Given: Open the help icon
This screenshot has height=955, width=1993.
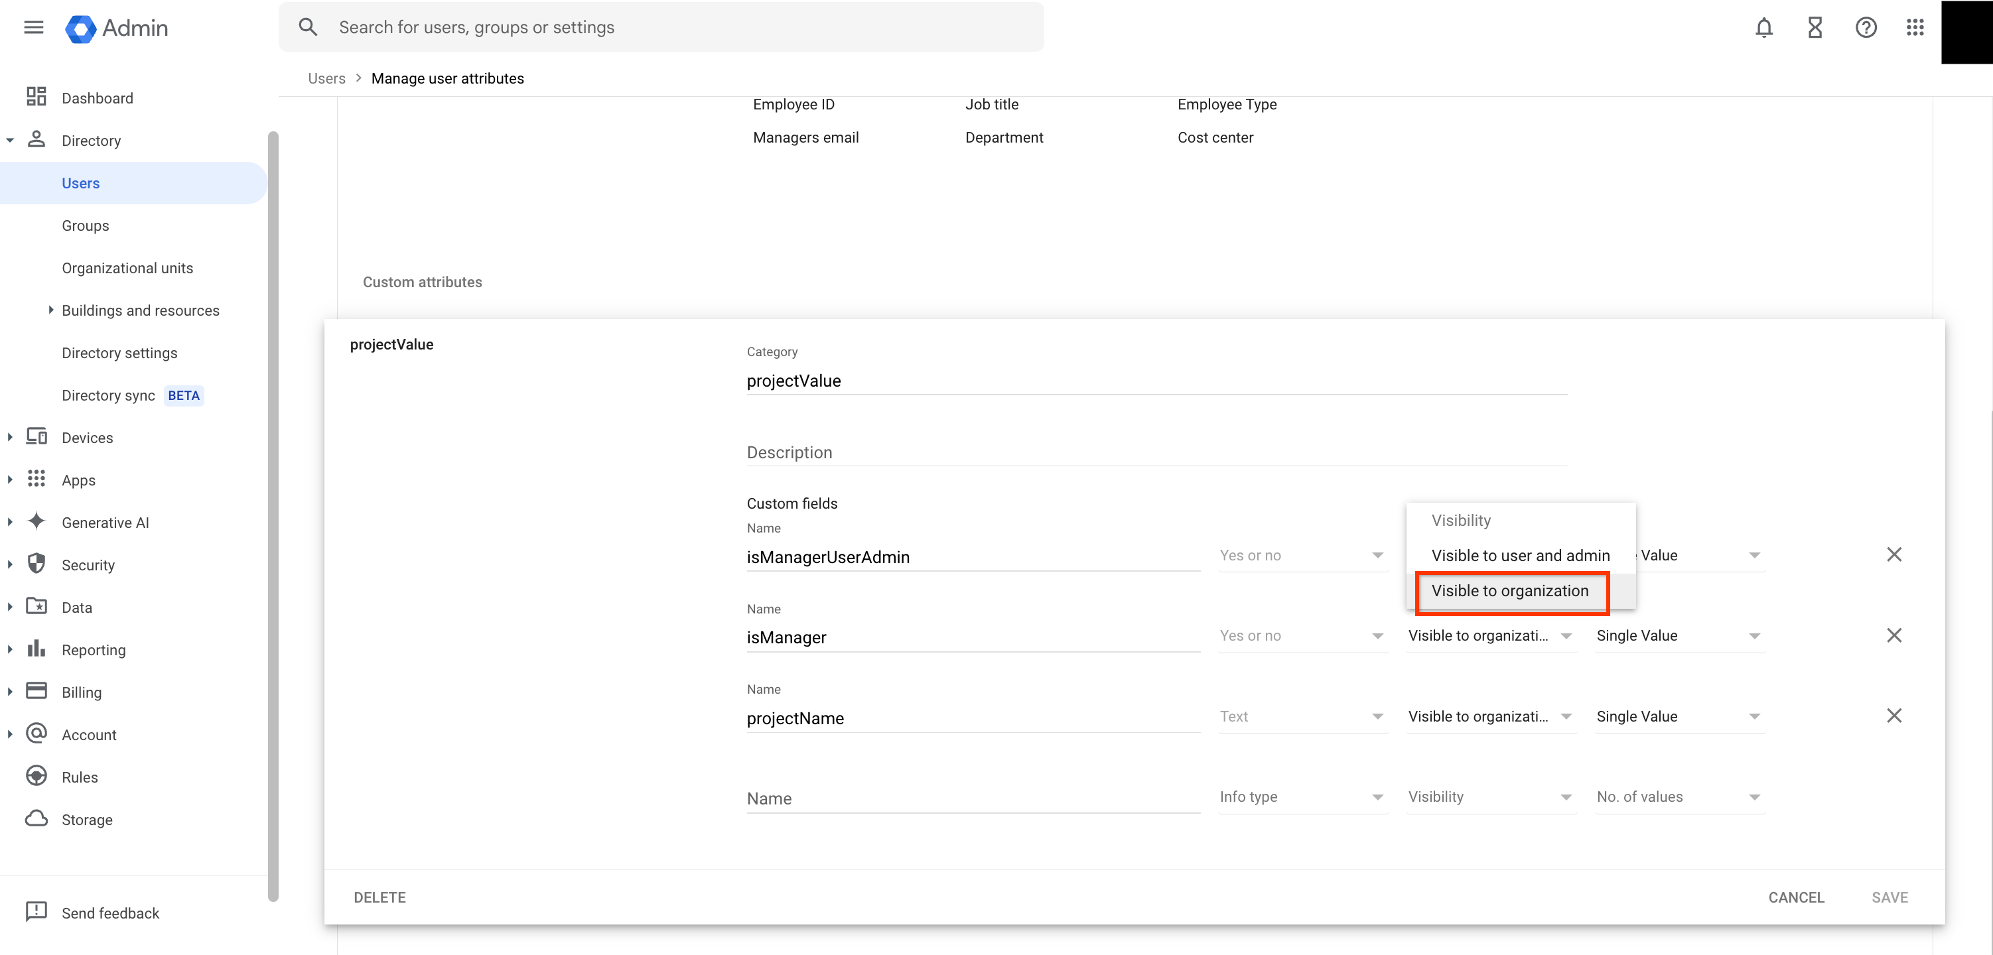Looking at the screenshot, I should pos(1866,27).
